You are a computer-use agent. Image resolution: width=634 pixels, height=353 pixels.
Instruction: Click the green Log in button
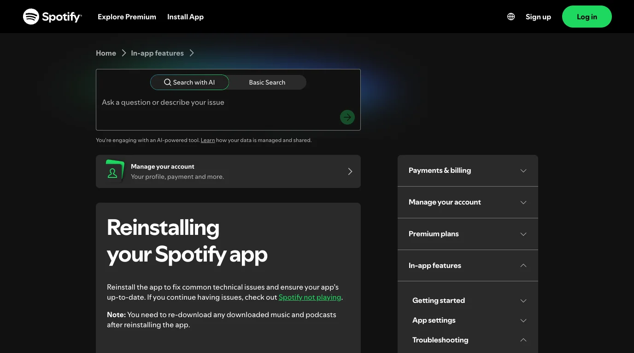click(587, 17)
